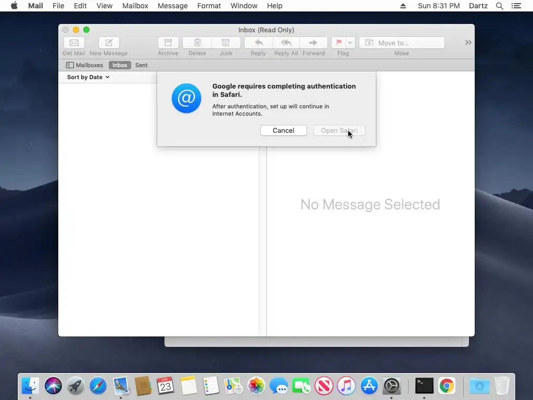Open the Format menu
This screenshot has height=400, width=533.
(x=209, y=6)
